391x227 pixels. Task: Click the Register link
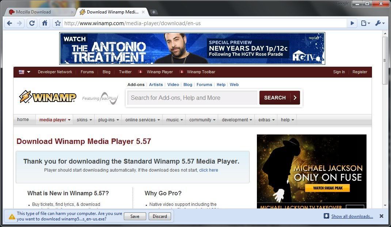click(360, 72)
